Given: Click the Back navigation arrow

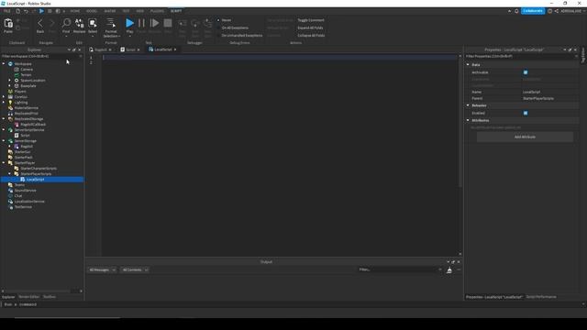Looking at the screenshot, I should click(40, 24).
